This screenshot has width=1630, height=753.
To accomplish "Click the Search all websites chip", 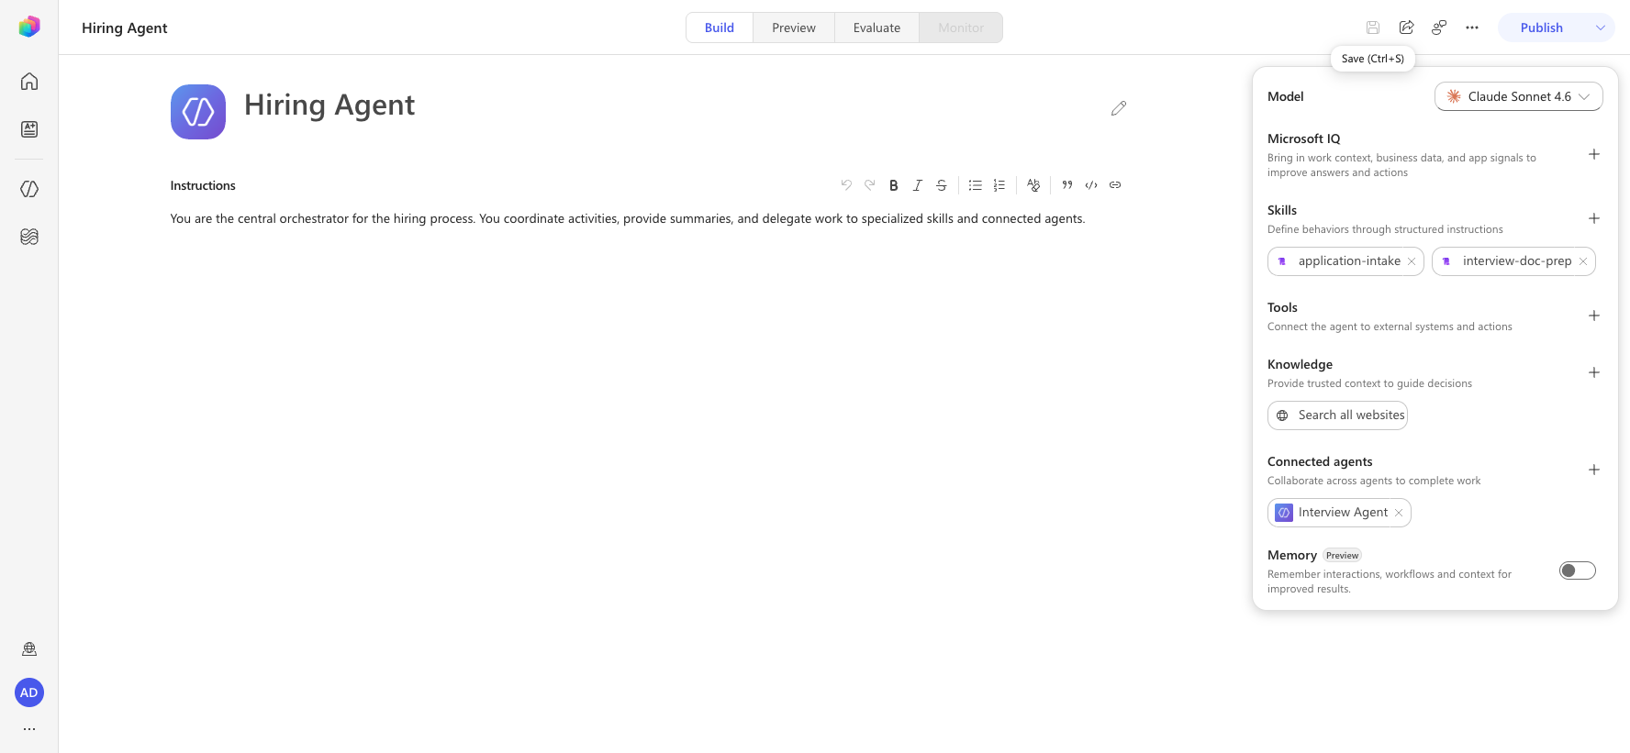I will click(1337, 415).
